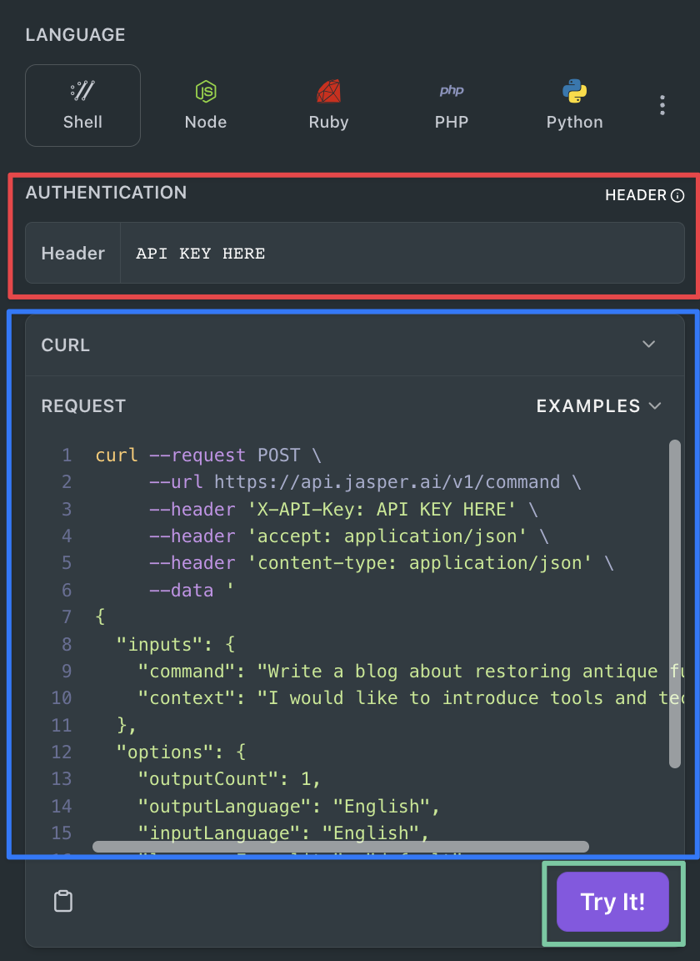This screenshot has width=700, height=961.
Task: Open the more languages three-dot menu
Action: click(x=662, y=105)
